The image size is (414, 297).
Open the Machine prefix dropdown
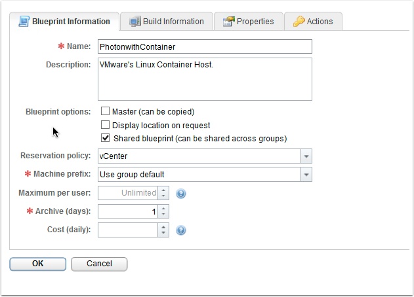[306, 175]
